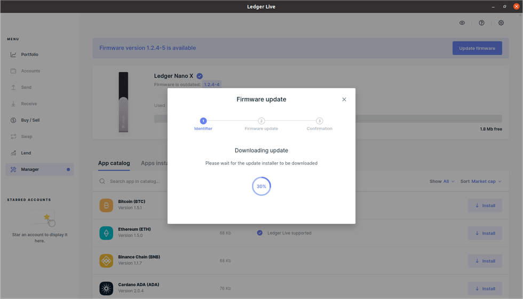
Task: Click the Ledger Nano X verified badge
Action: click(200, 76)
